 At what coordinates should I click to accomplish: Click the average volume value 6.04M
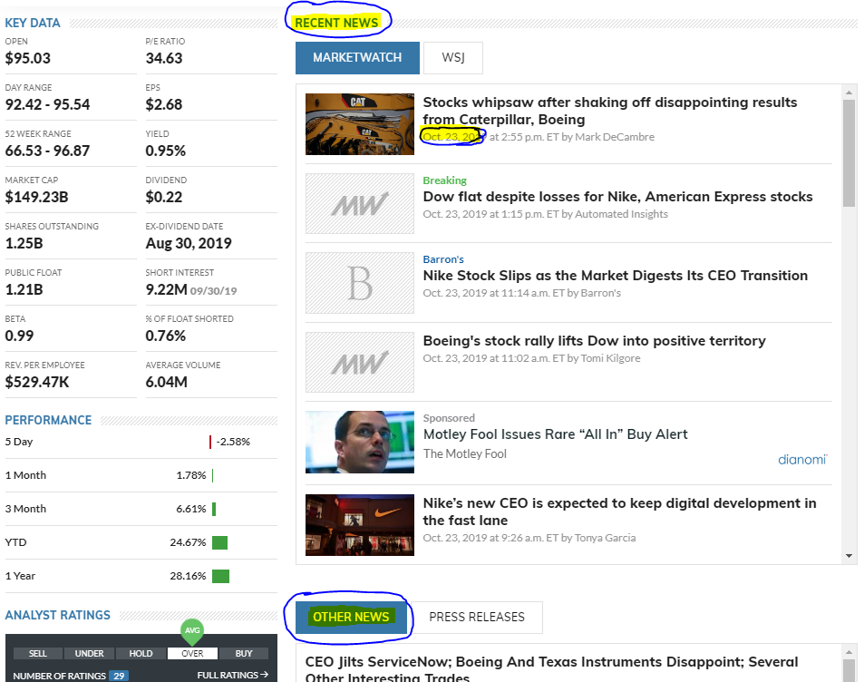coord(167,383)
